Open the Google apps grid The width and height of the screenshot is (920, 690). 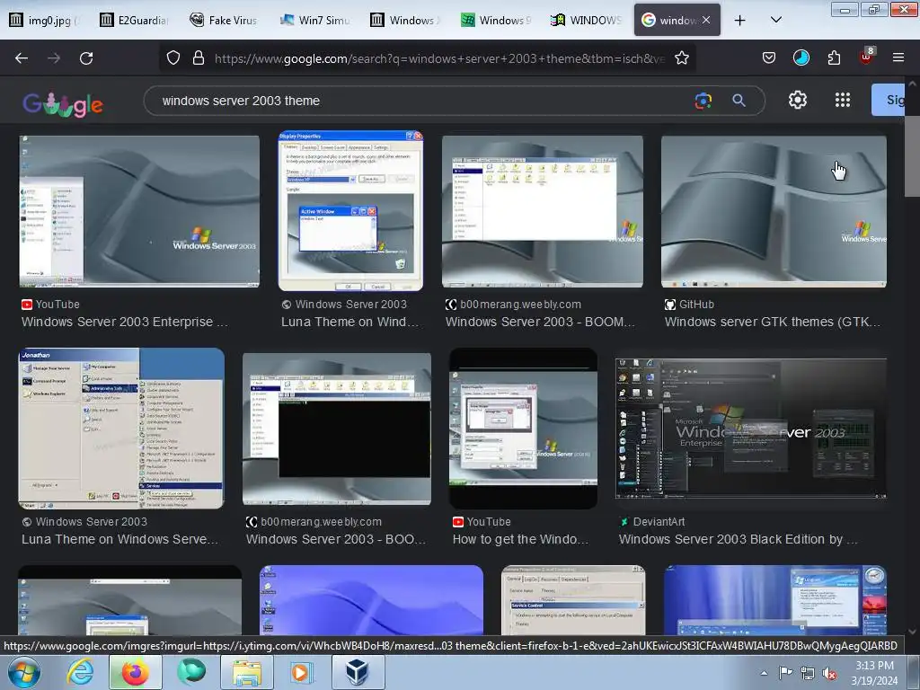pos(843,101)
